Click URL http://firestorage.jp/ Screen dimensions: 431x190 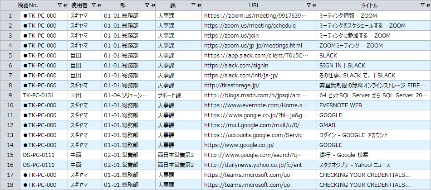(x=232, y=85)
